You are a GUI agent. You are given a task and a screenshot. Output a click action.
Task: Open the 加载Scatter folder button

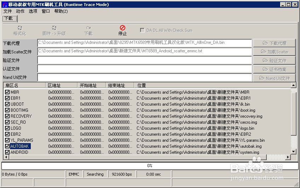point(275,52)
